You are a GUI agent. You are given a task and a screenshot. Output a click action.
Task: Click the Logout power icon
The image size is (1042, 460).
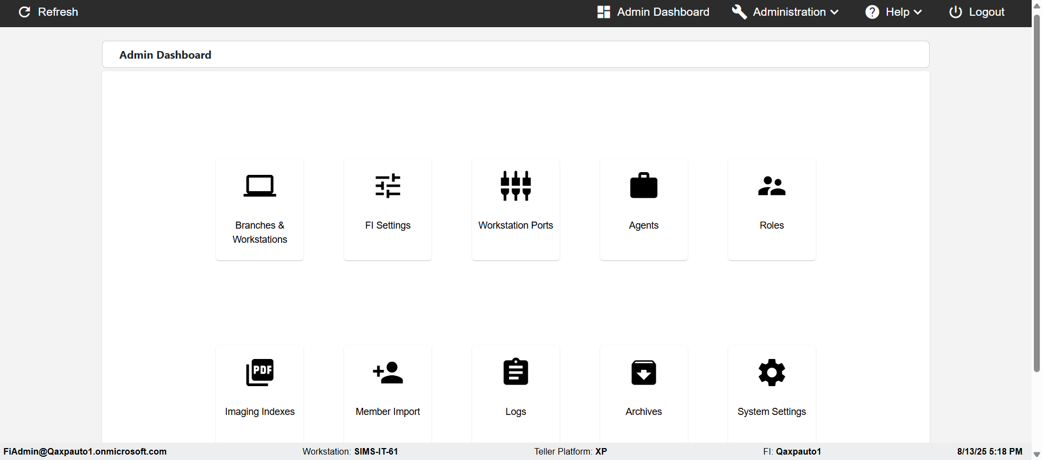[956, 12]
